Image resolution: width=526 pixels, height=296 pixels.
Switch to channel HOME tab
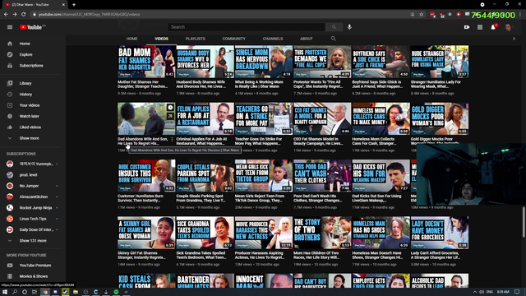pos(131,39)
